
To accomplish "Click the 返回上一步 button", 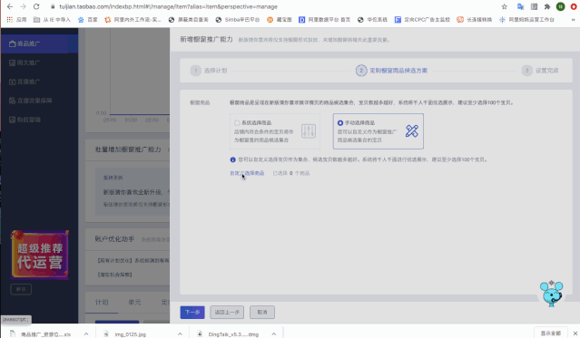I will coord(227,312).
